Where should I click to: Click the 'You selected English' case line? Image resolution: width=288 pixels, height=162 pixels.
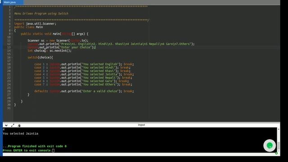(84, 64)
